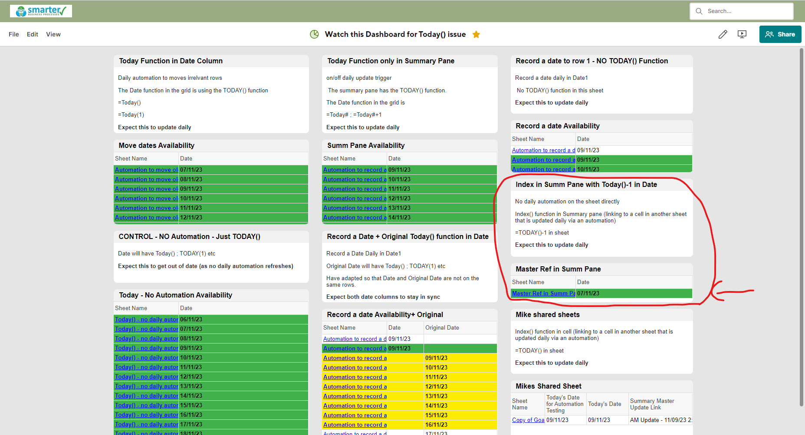Image resolution: width=805 pixels, height=435 pixels.
Task: Open Automation to move link dated 07/11/23
Action: point(146,170)
